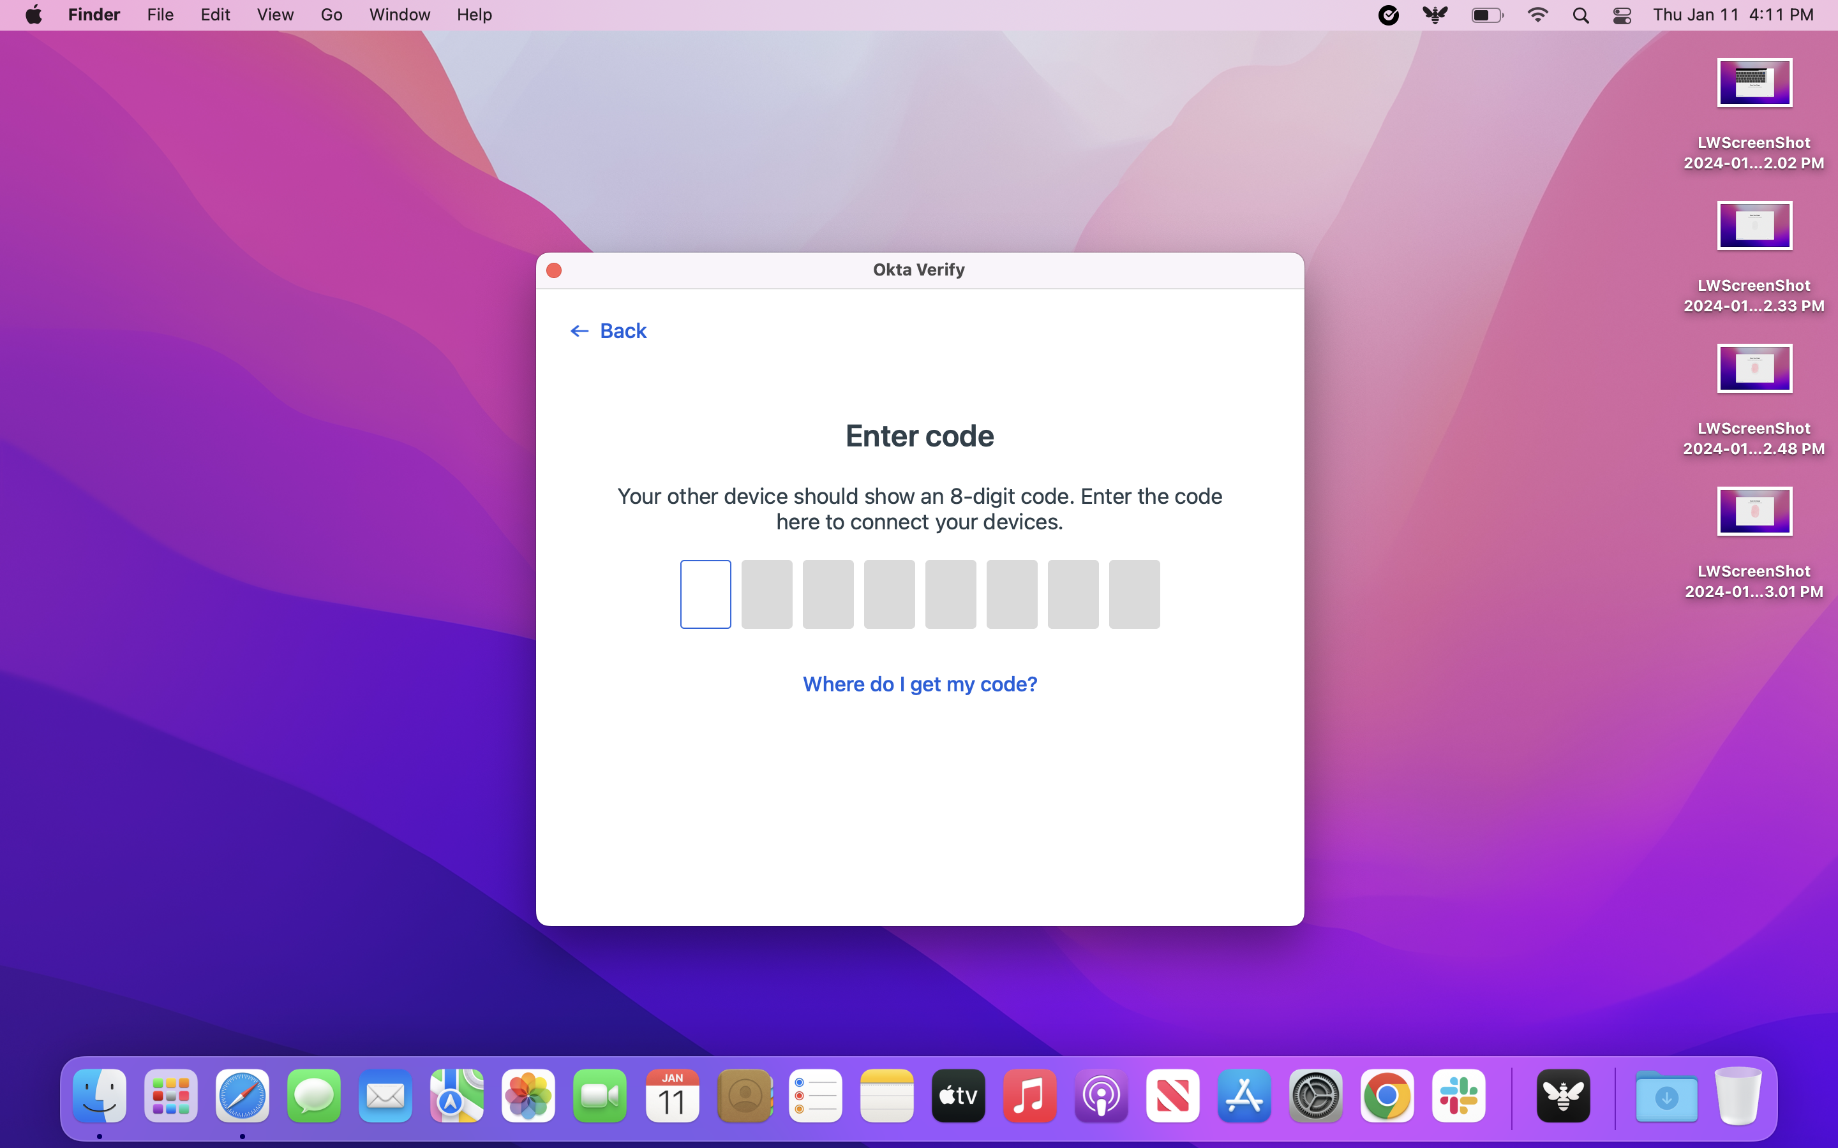
Task: Select the eighth code digit box
Action: click(x=1135, y=594)
